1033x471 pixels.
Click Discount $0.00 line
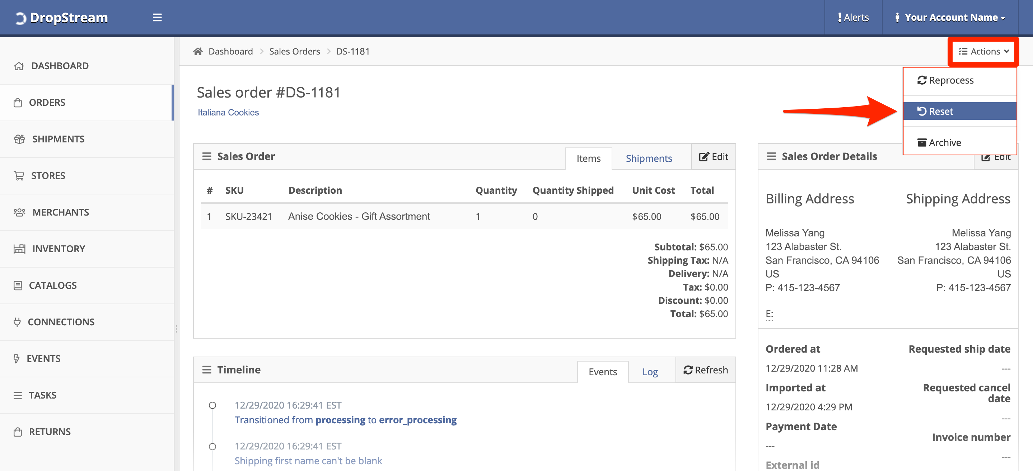[693, 300]
